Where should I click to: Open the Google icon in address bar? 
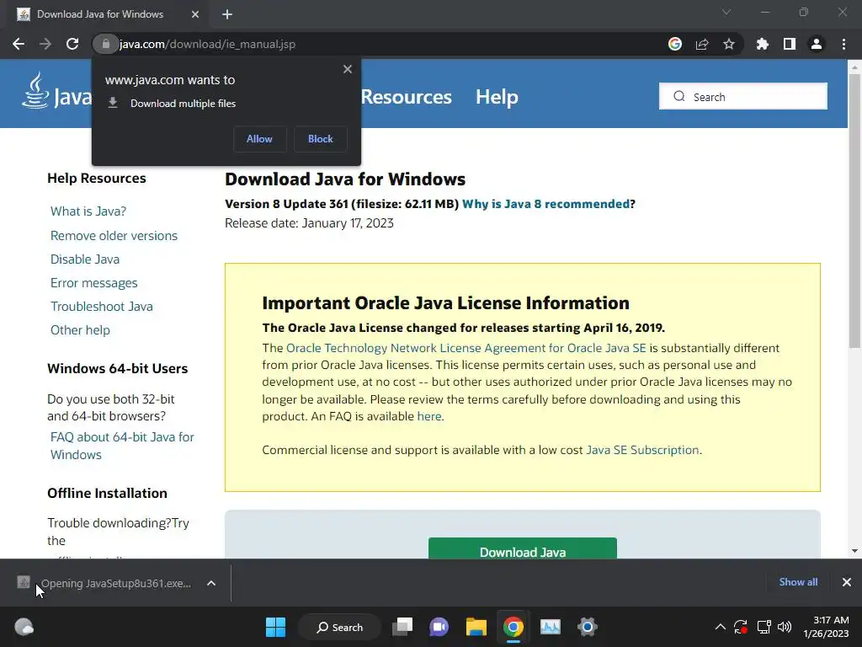pyautogui.click(x=675, y=44)
